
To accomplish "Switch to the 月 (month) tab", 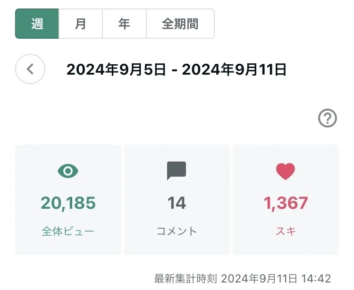I will point(81,24).
